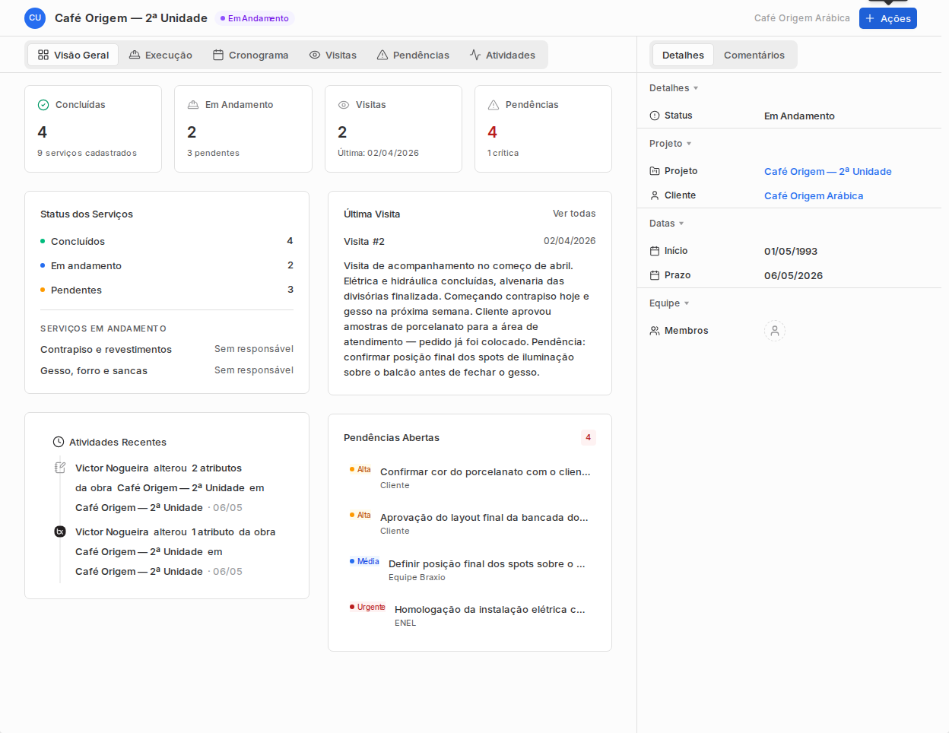This screenshot has height=733, width=949.
Task: Click service Gesso, forro e sancas
Action: click(x=94, y=371)
